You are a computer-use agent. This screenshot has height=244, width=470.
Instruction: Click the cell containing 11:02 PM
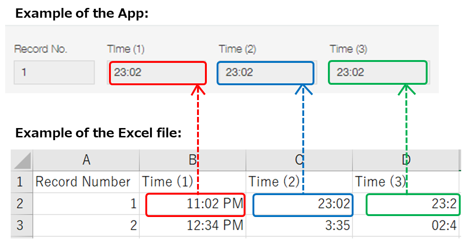[195, 205]
